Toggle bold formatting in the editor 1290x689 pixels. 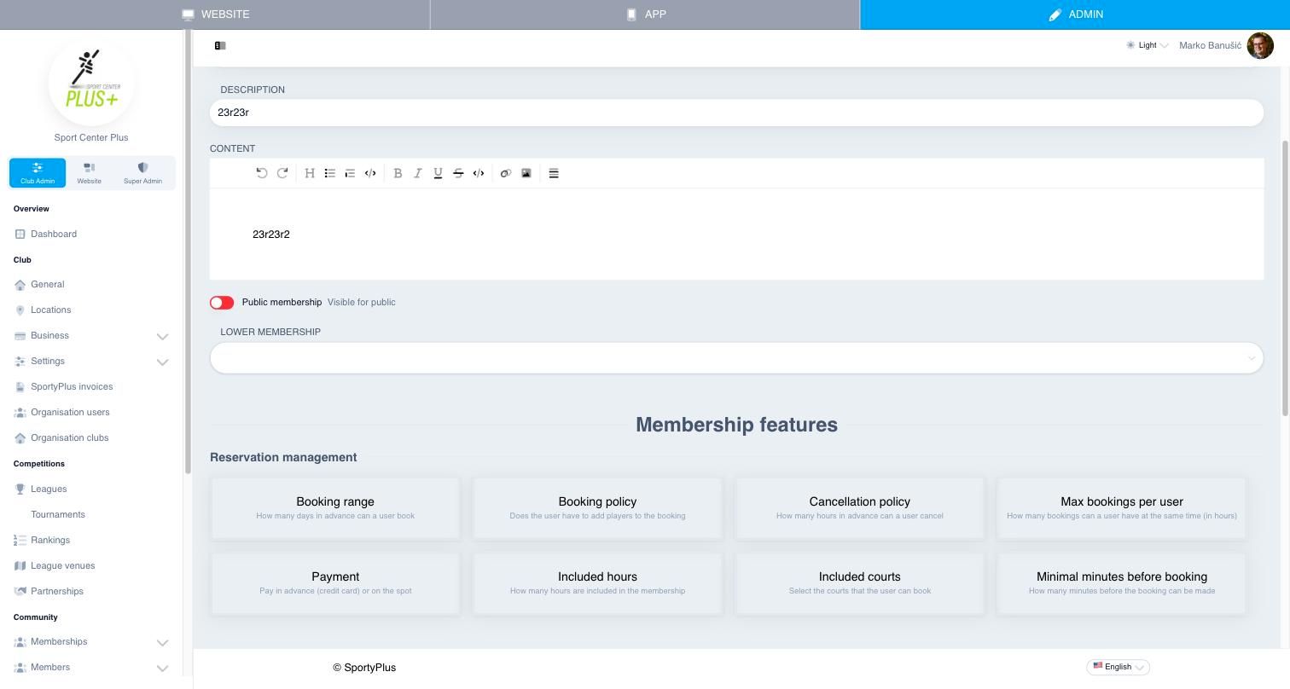[398, 173]
